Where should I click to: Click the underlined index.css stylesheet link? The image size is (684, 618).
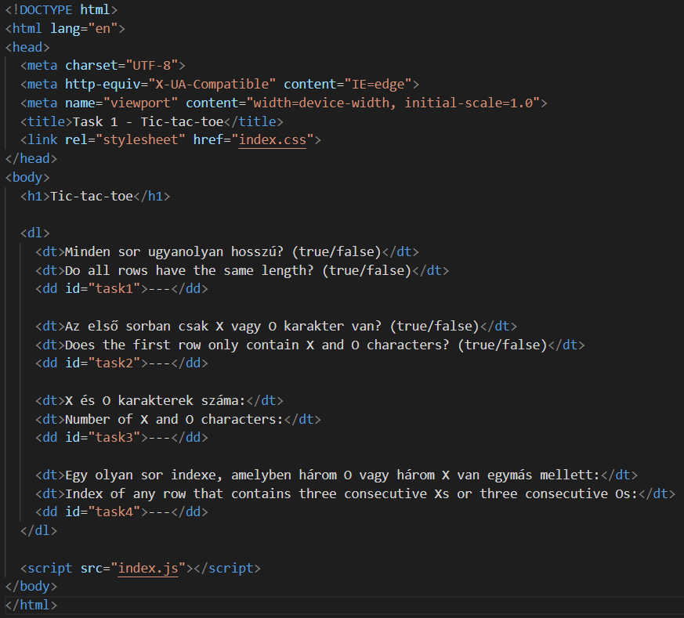[272, 139]
